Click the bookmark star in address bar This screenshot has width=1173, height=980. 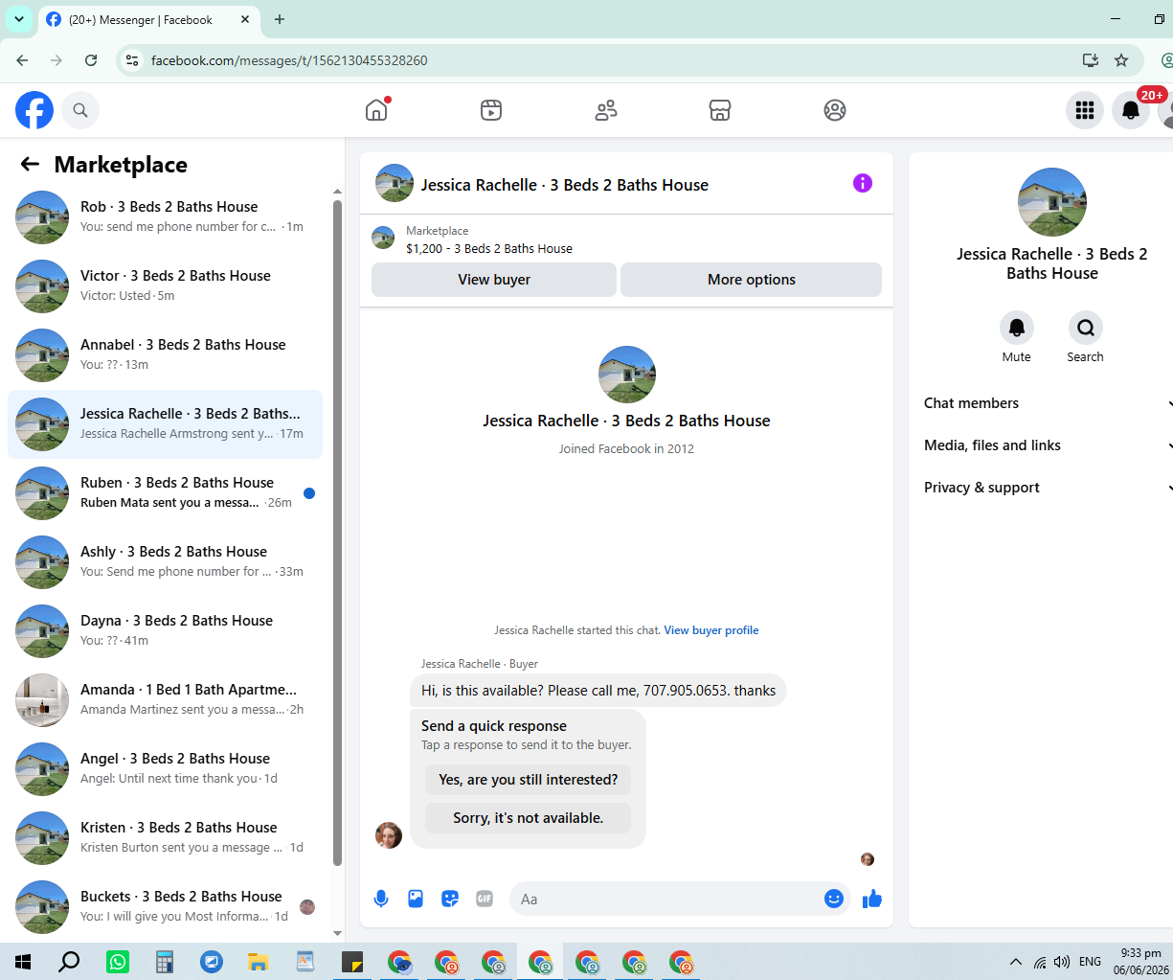pos(1121,60)
